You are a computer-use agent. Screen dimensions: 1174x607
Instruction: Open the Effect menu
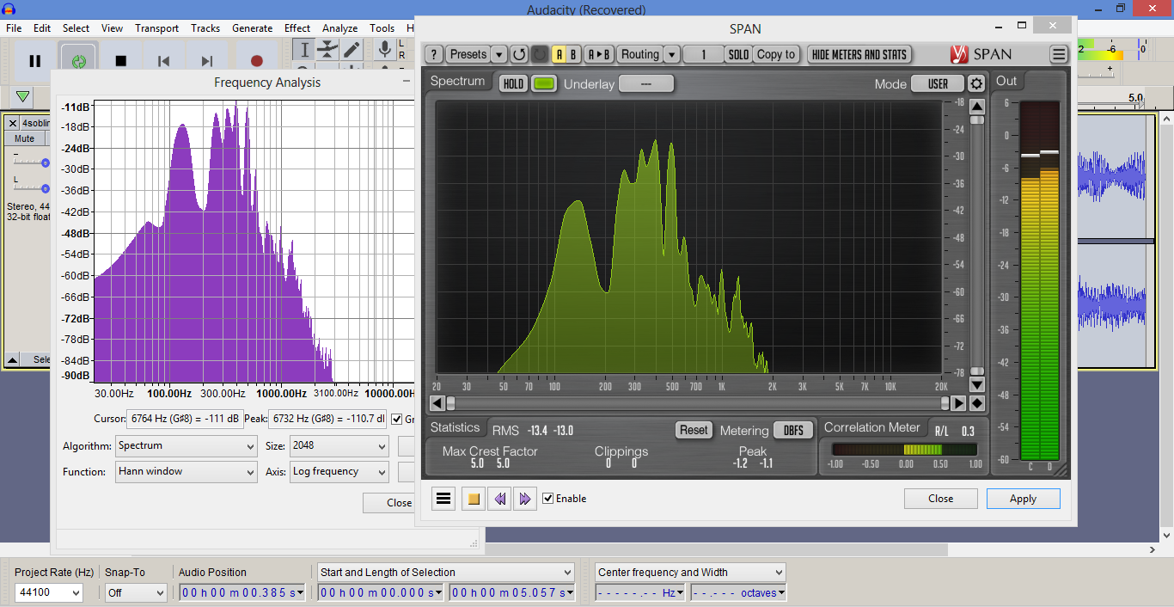(x=297, y=28)
